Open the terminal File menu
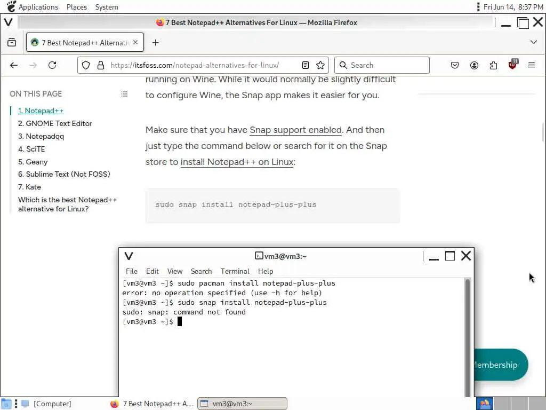 pyautogui.click(x=131, y=271)
